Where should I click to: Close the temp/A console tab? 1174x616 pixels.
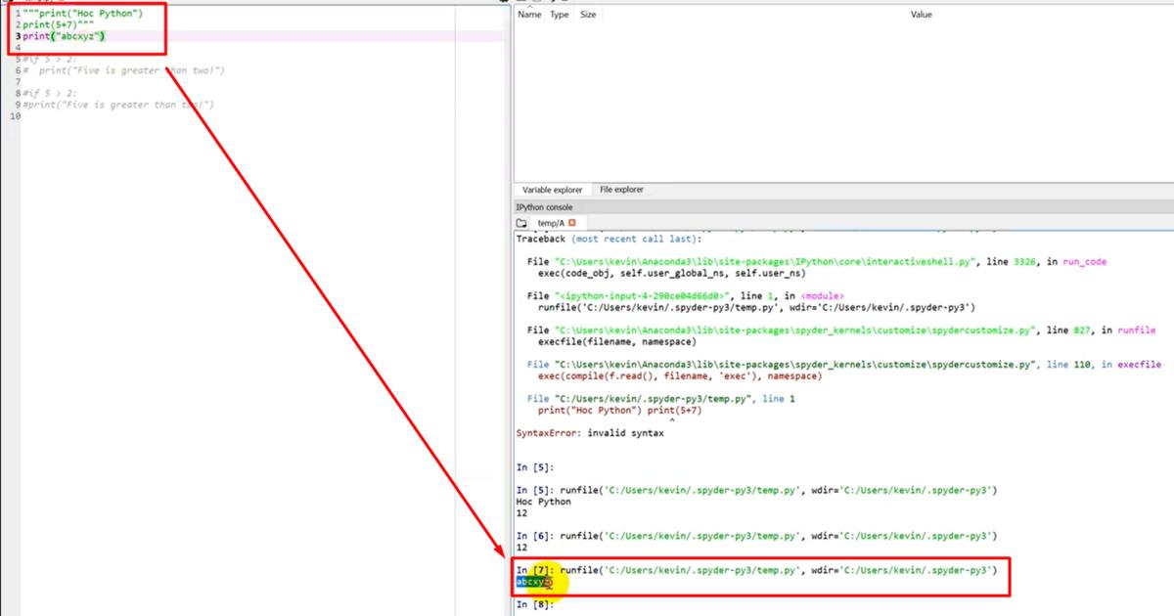[x=572, y=223]
